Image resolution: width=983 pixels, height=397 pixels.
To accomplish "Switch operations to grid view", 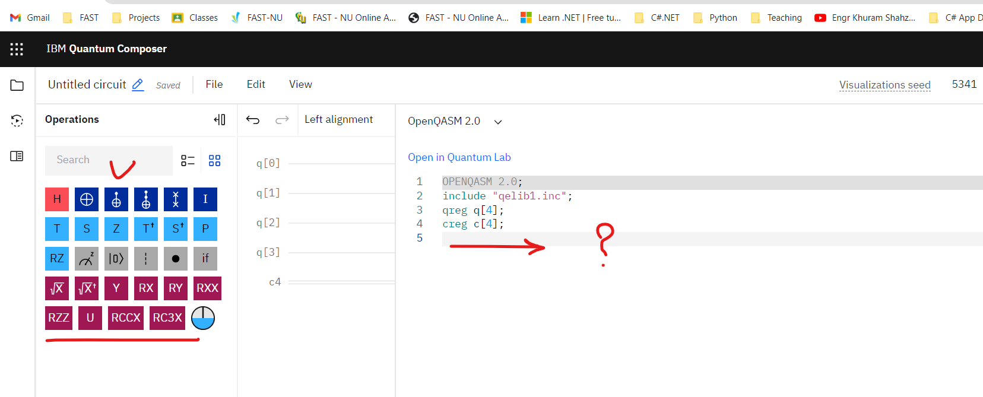I will coord(215,161).
